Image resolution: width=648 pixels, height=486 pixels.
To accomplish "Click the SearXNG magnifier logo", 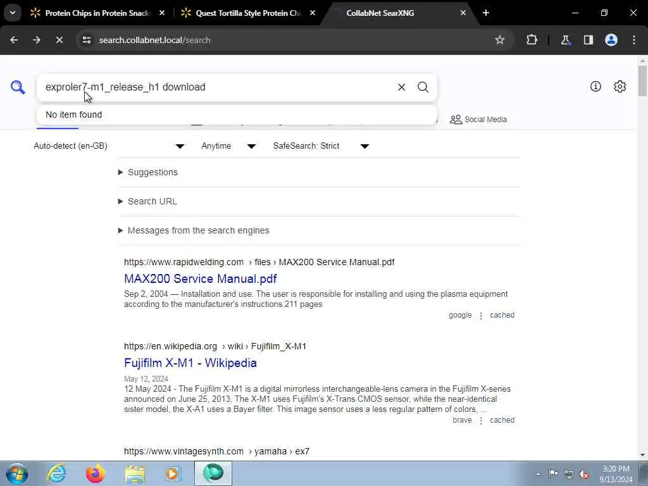I will tap(18, 87).
